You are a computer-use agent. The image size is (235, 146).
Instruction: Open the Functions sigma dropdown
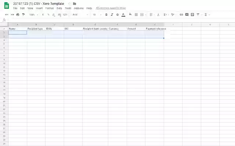tap(207, 15)
